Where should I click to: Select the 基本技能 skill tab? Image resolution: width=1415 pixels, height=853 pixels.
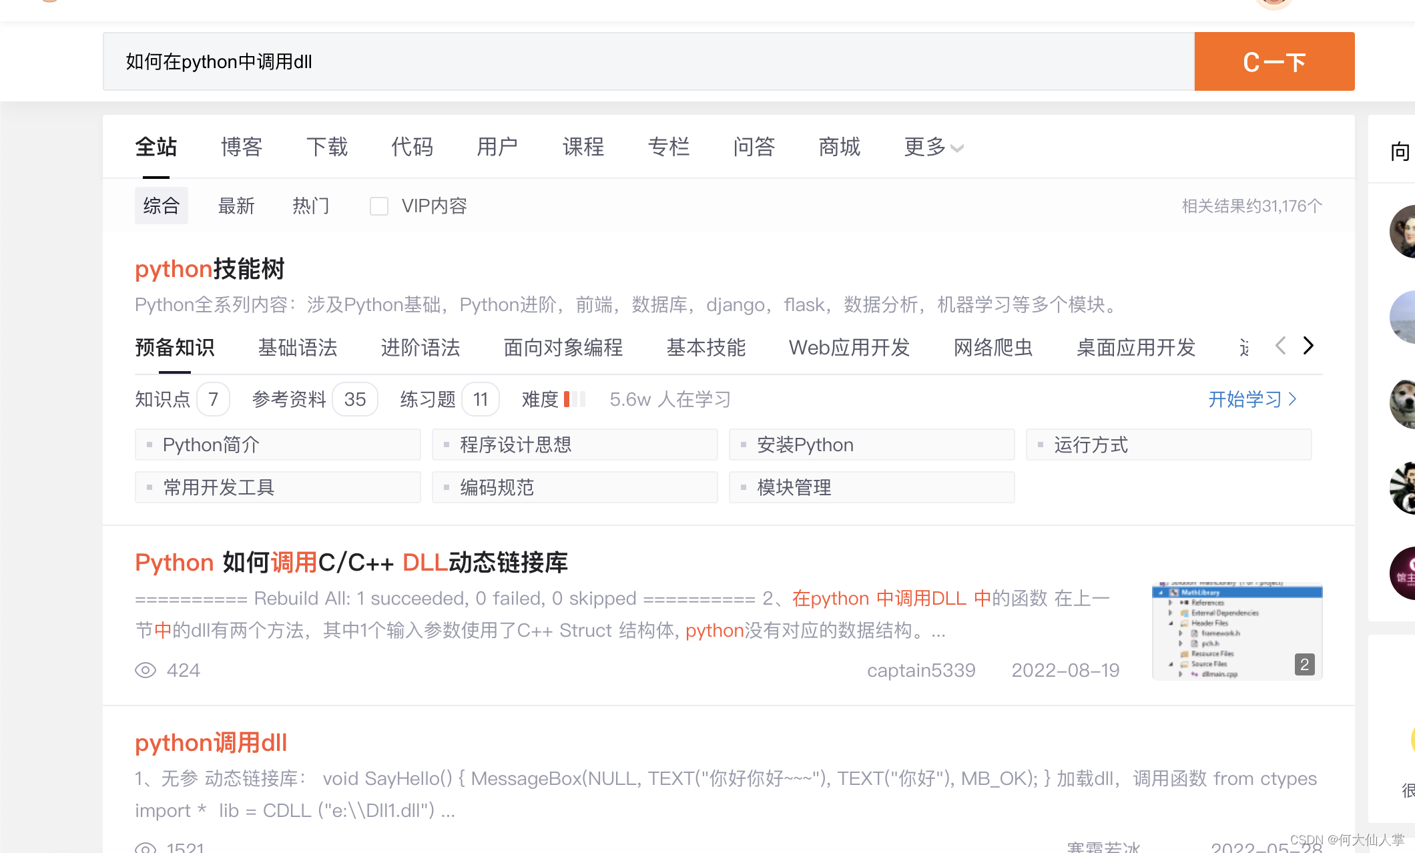(706, 347)
